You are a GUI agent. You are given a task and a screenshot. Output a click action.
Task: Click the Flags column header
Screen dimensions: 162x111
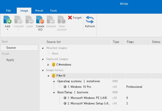click(x=138, y=42)
